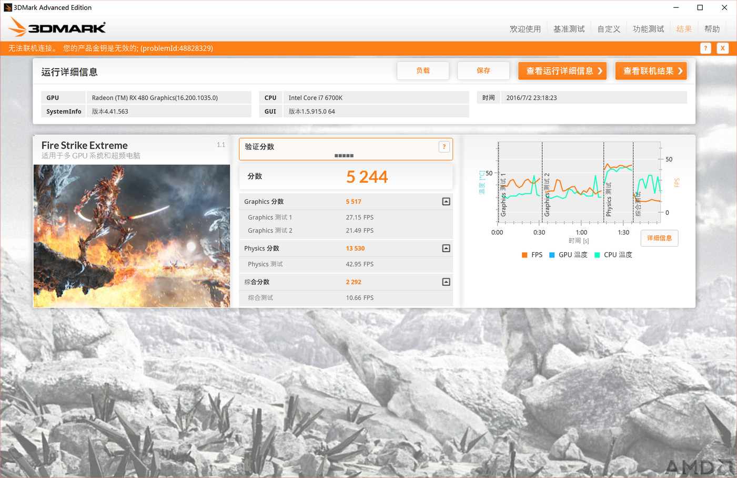Click Physics 测试 result 42.95 FPS

(360, 264)
